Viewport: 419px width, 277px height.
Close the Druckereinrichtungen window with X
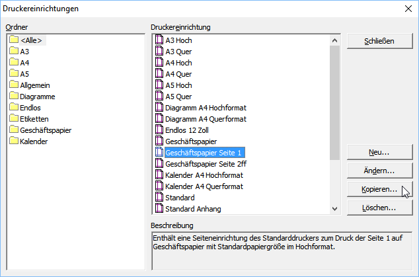click(408, 9)
